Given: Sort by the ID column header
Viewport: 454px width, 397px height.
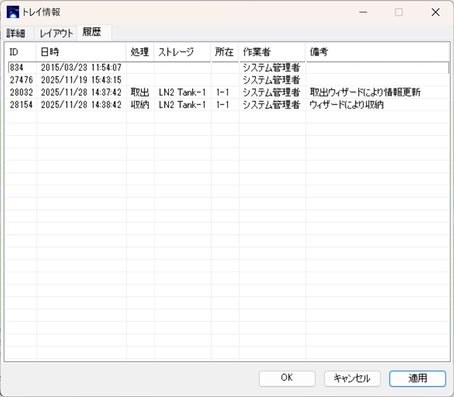Looking at the screenshot, I should pyautogui.click(x=20, y=52).
